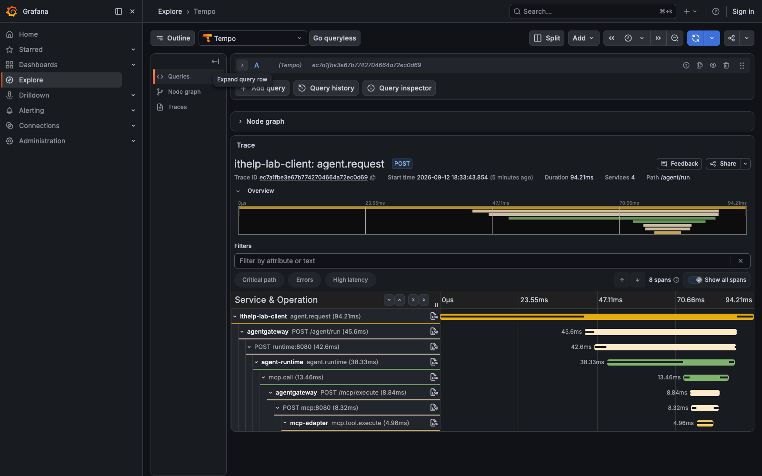The height and width of the screenshot is (476, 762).
Task: Duplicate query A icon
Action: [700, 65]
